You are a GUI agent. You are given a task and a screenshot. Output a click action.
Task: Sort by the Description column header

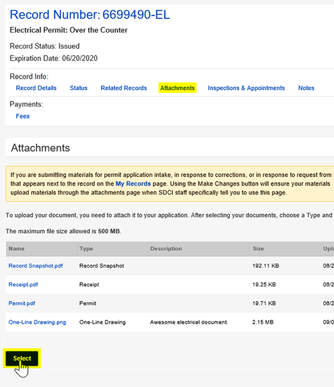166,248
